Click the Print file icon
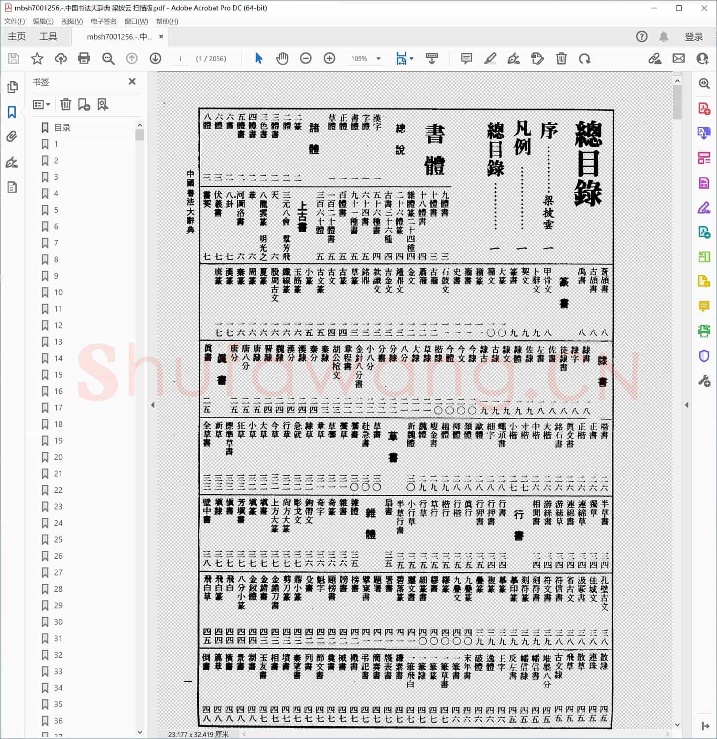The height and width of the screenshot is (739, 717). coord(84,58)
